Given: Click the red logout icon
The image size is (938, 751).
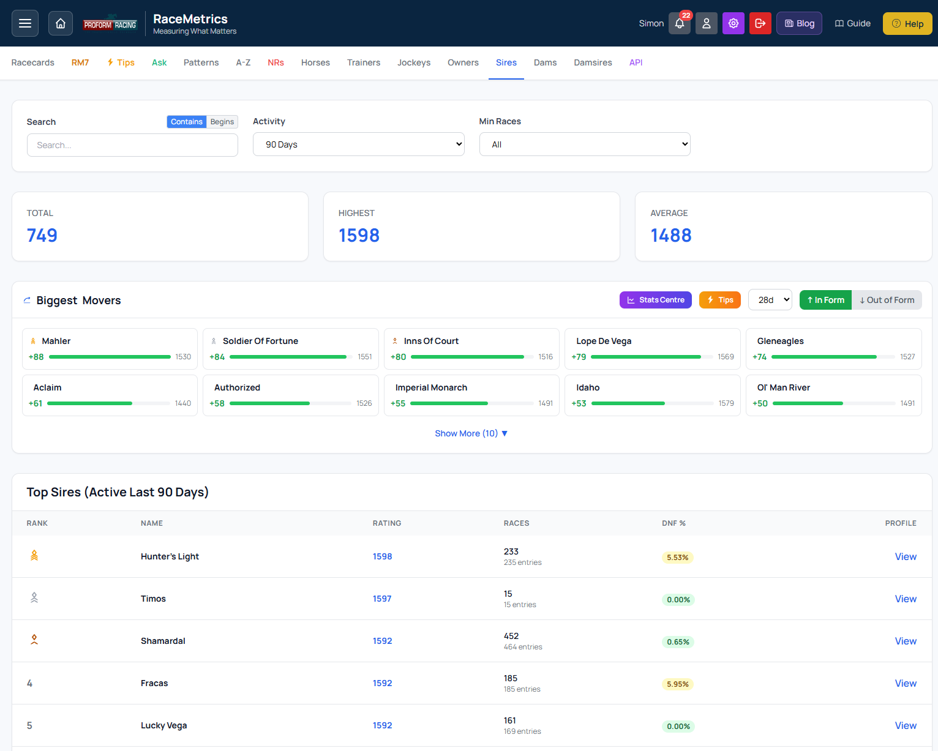Looking at the screenshot, I should click(x=760, y=23).
